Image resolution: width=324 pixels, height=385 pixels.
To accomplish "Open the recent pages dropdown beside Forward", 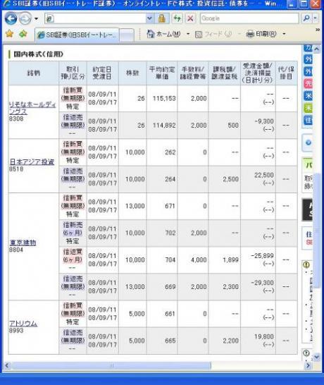I will click(37, 18).
